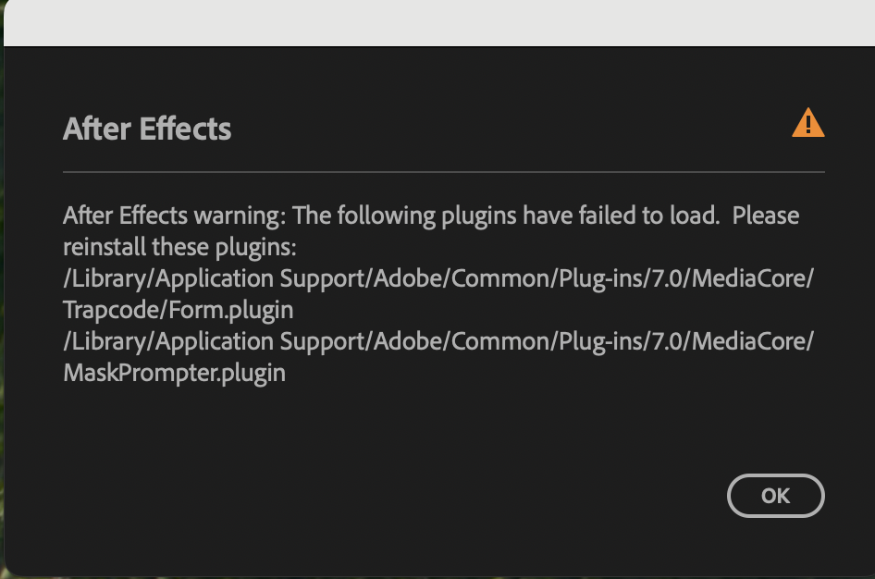Click the empty dialog area left of OK

tap(416, 496)
